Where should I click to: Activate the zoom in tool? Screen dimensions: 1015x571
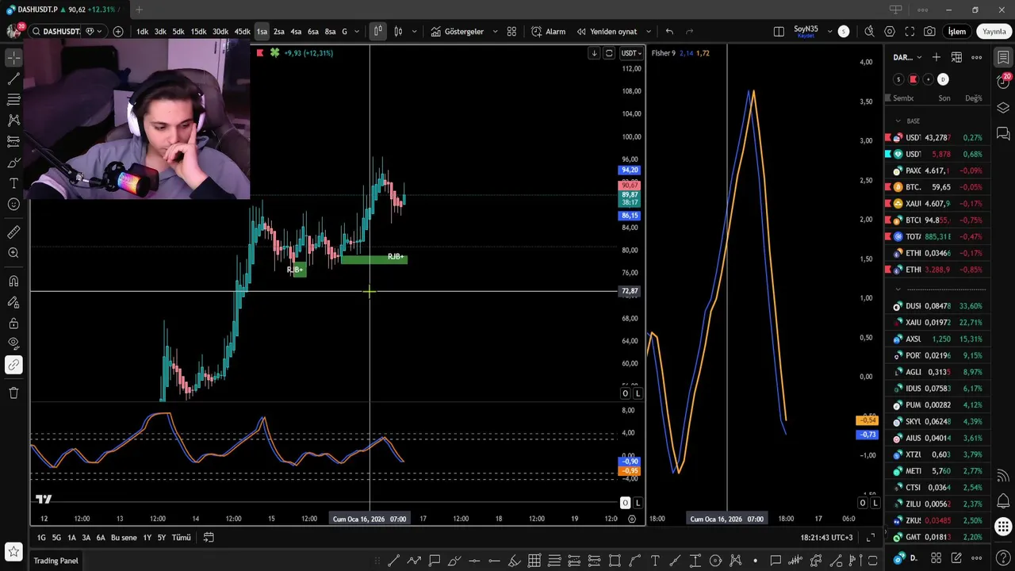point(13,253)
